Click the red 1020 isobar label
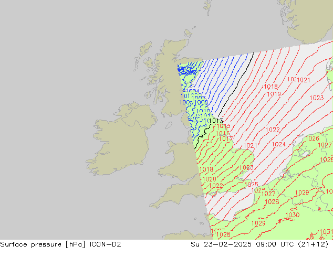 tap(209, 179)
